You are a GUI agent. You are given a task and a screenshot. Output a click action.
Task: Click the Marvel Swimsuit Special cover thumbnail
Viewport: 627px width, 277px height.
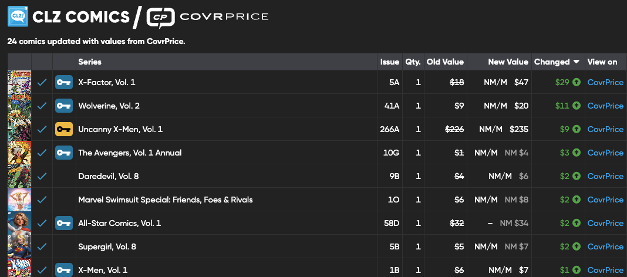(19, 200)
